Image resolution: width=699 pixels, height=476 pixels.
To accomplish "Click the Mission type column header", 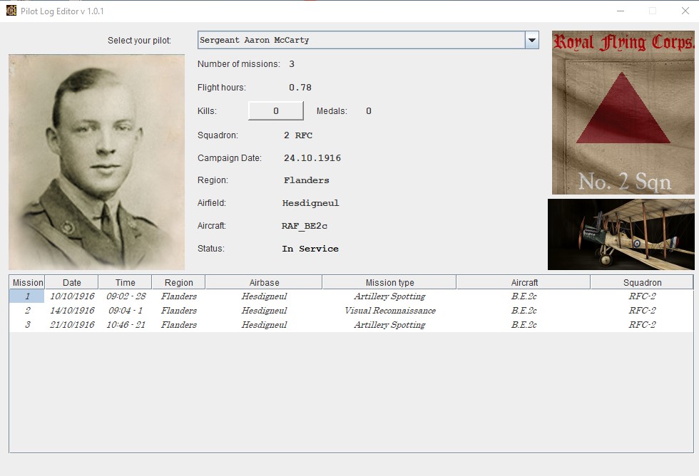I will pyautogui.click(x=389, y=282).
